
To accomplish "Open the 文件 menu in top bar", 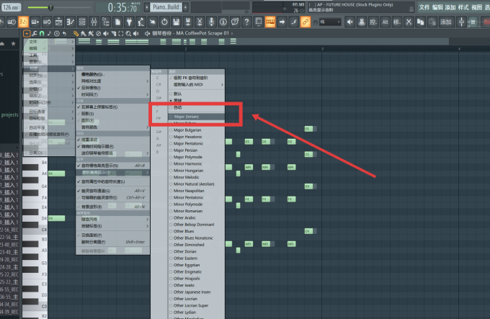I will (x=424, y=7).
